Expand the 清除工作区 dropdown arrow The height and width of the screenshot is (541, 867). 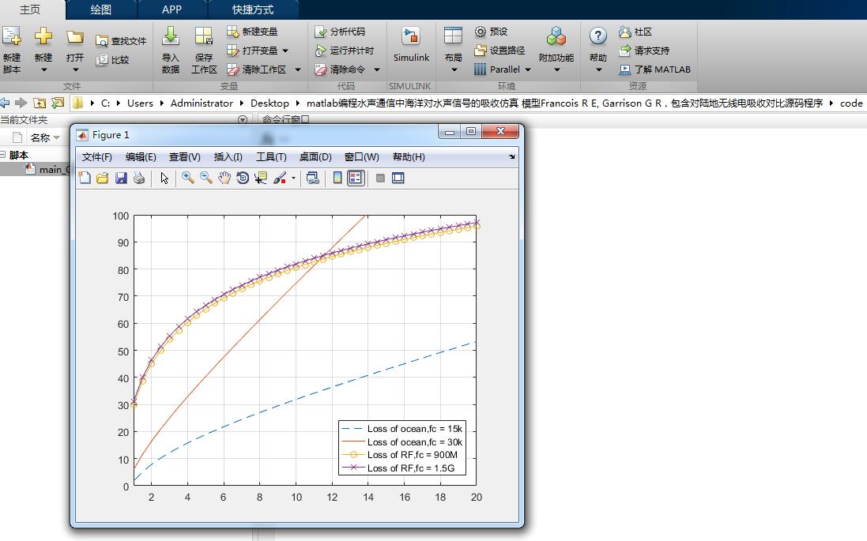(298, 69)
